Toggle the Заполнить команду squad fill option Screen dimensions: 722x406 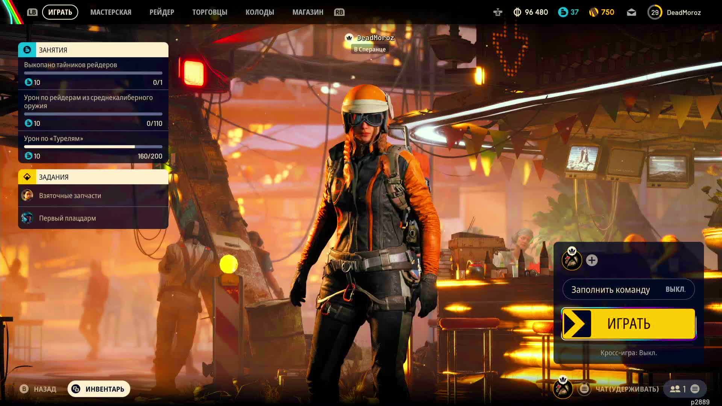click(628, 289)
